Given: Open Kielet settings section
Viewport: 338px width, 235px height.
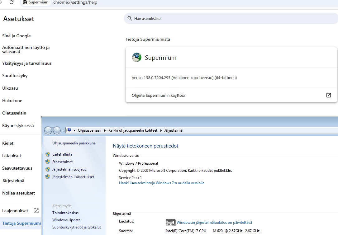Looking at the screenshot, I should 8,143.
